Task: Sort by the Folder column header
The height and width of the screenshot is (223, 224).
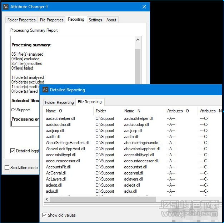Action: (x=101, y=111)
